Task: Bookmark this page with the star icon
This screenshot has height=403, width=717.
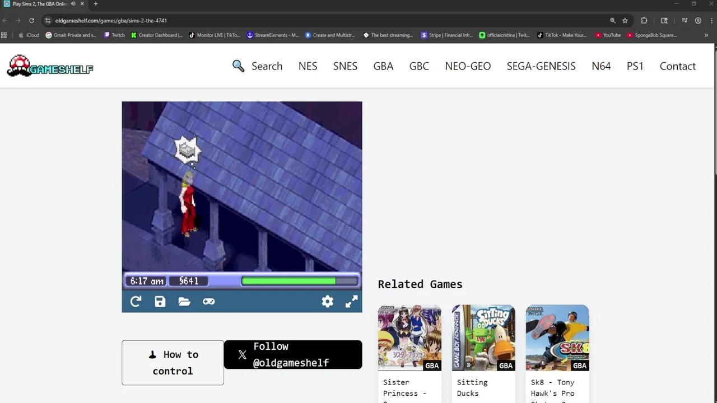Action: (625, 21)
